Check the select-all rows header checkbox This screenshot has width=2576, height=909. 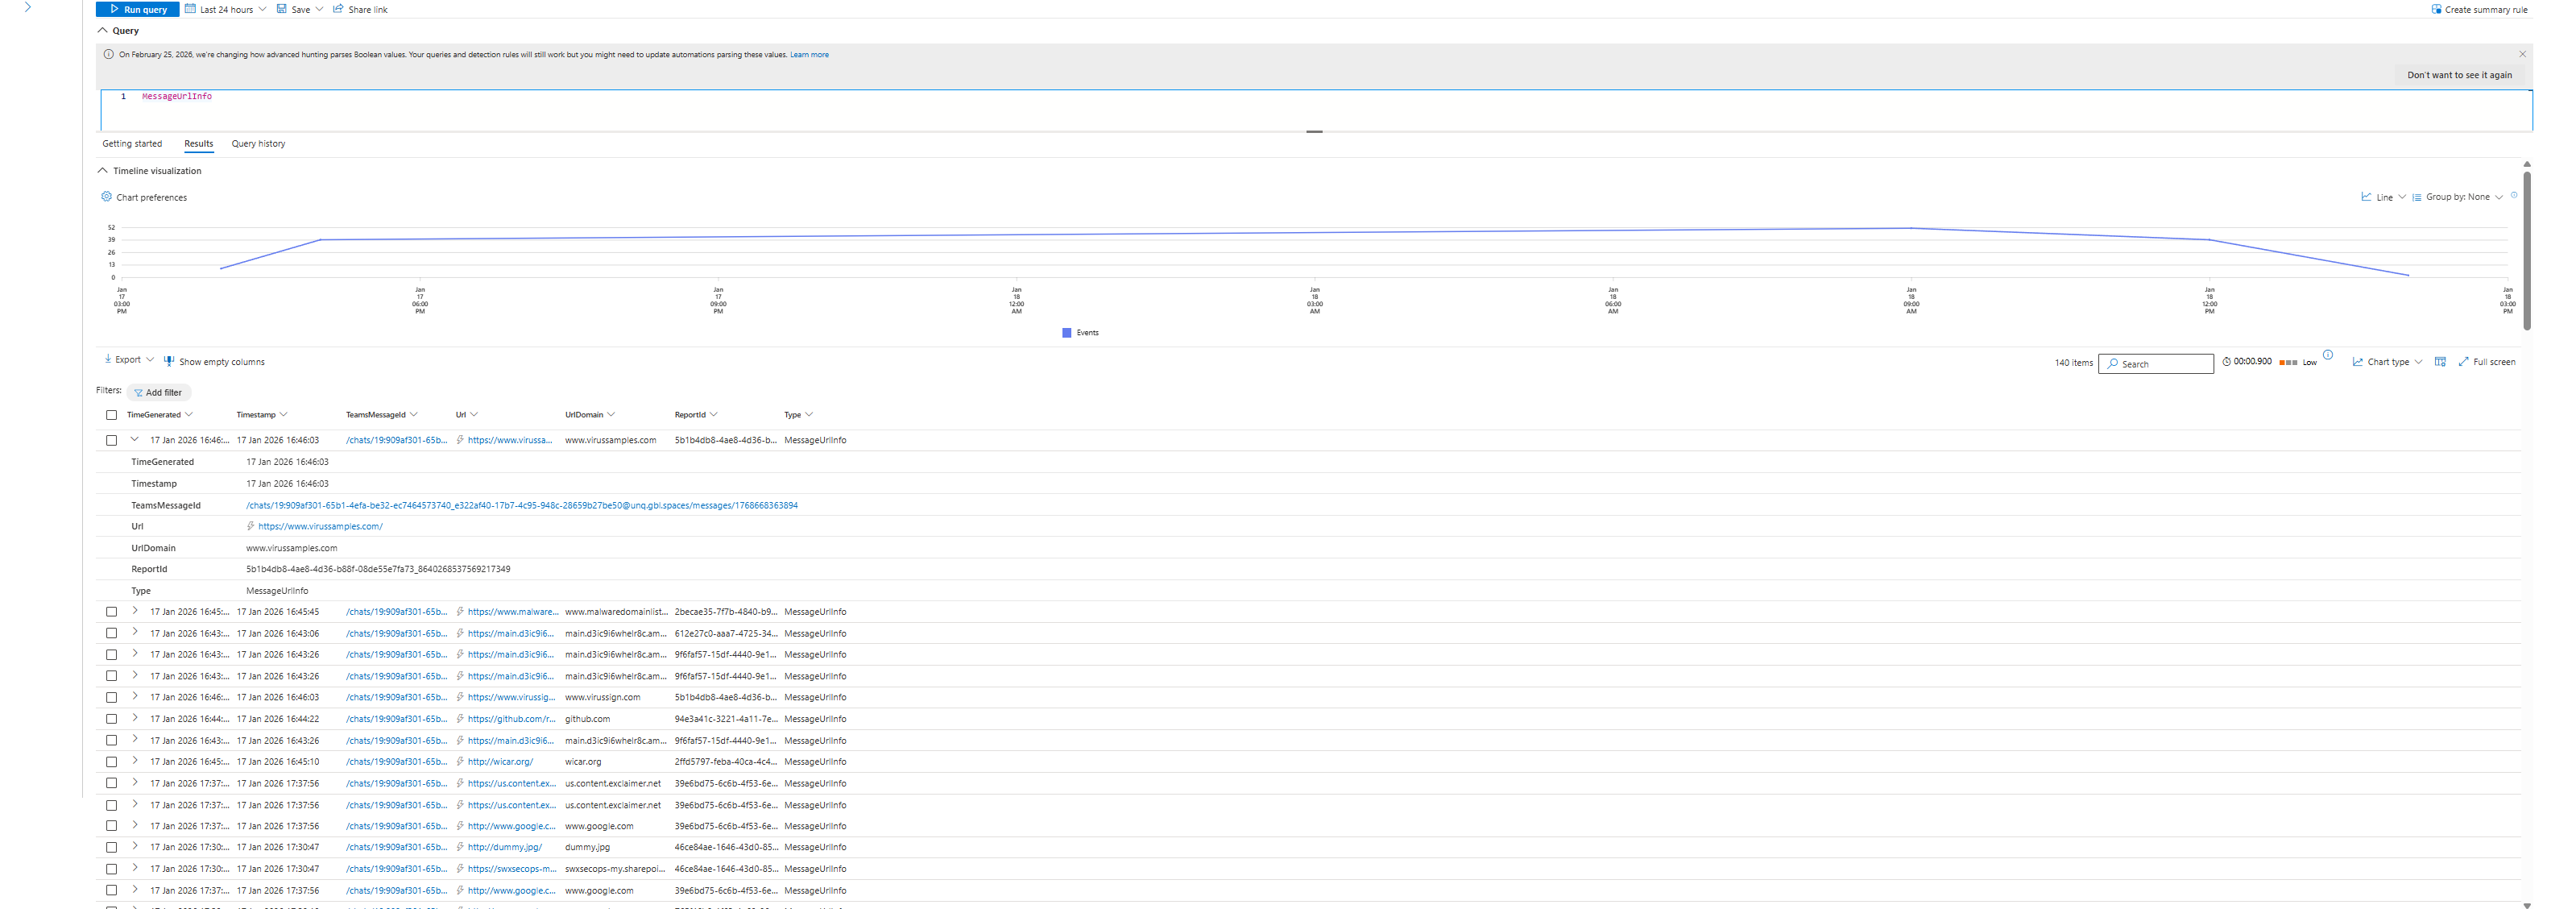[x=112, y=415]
